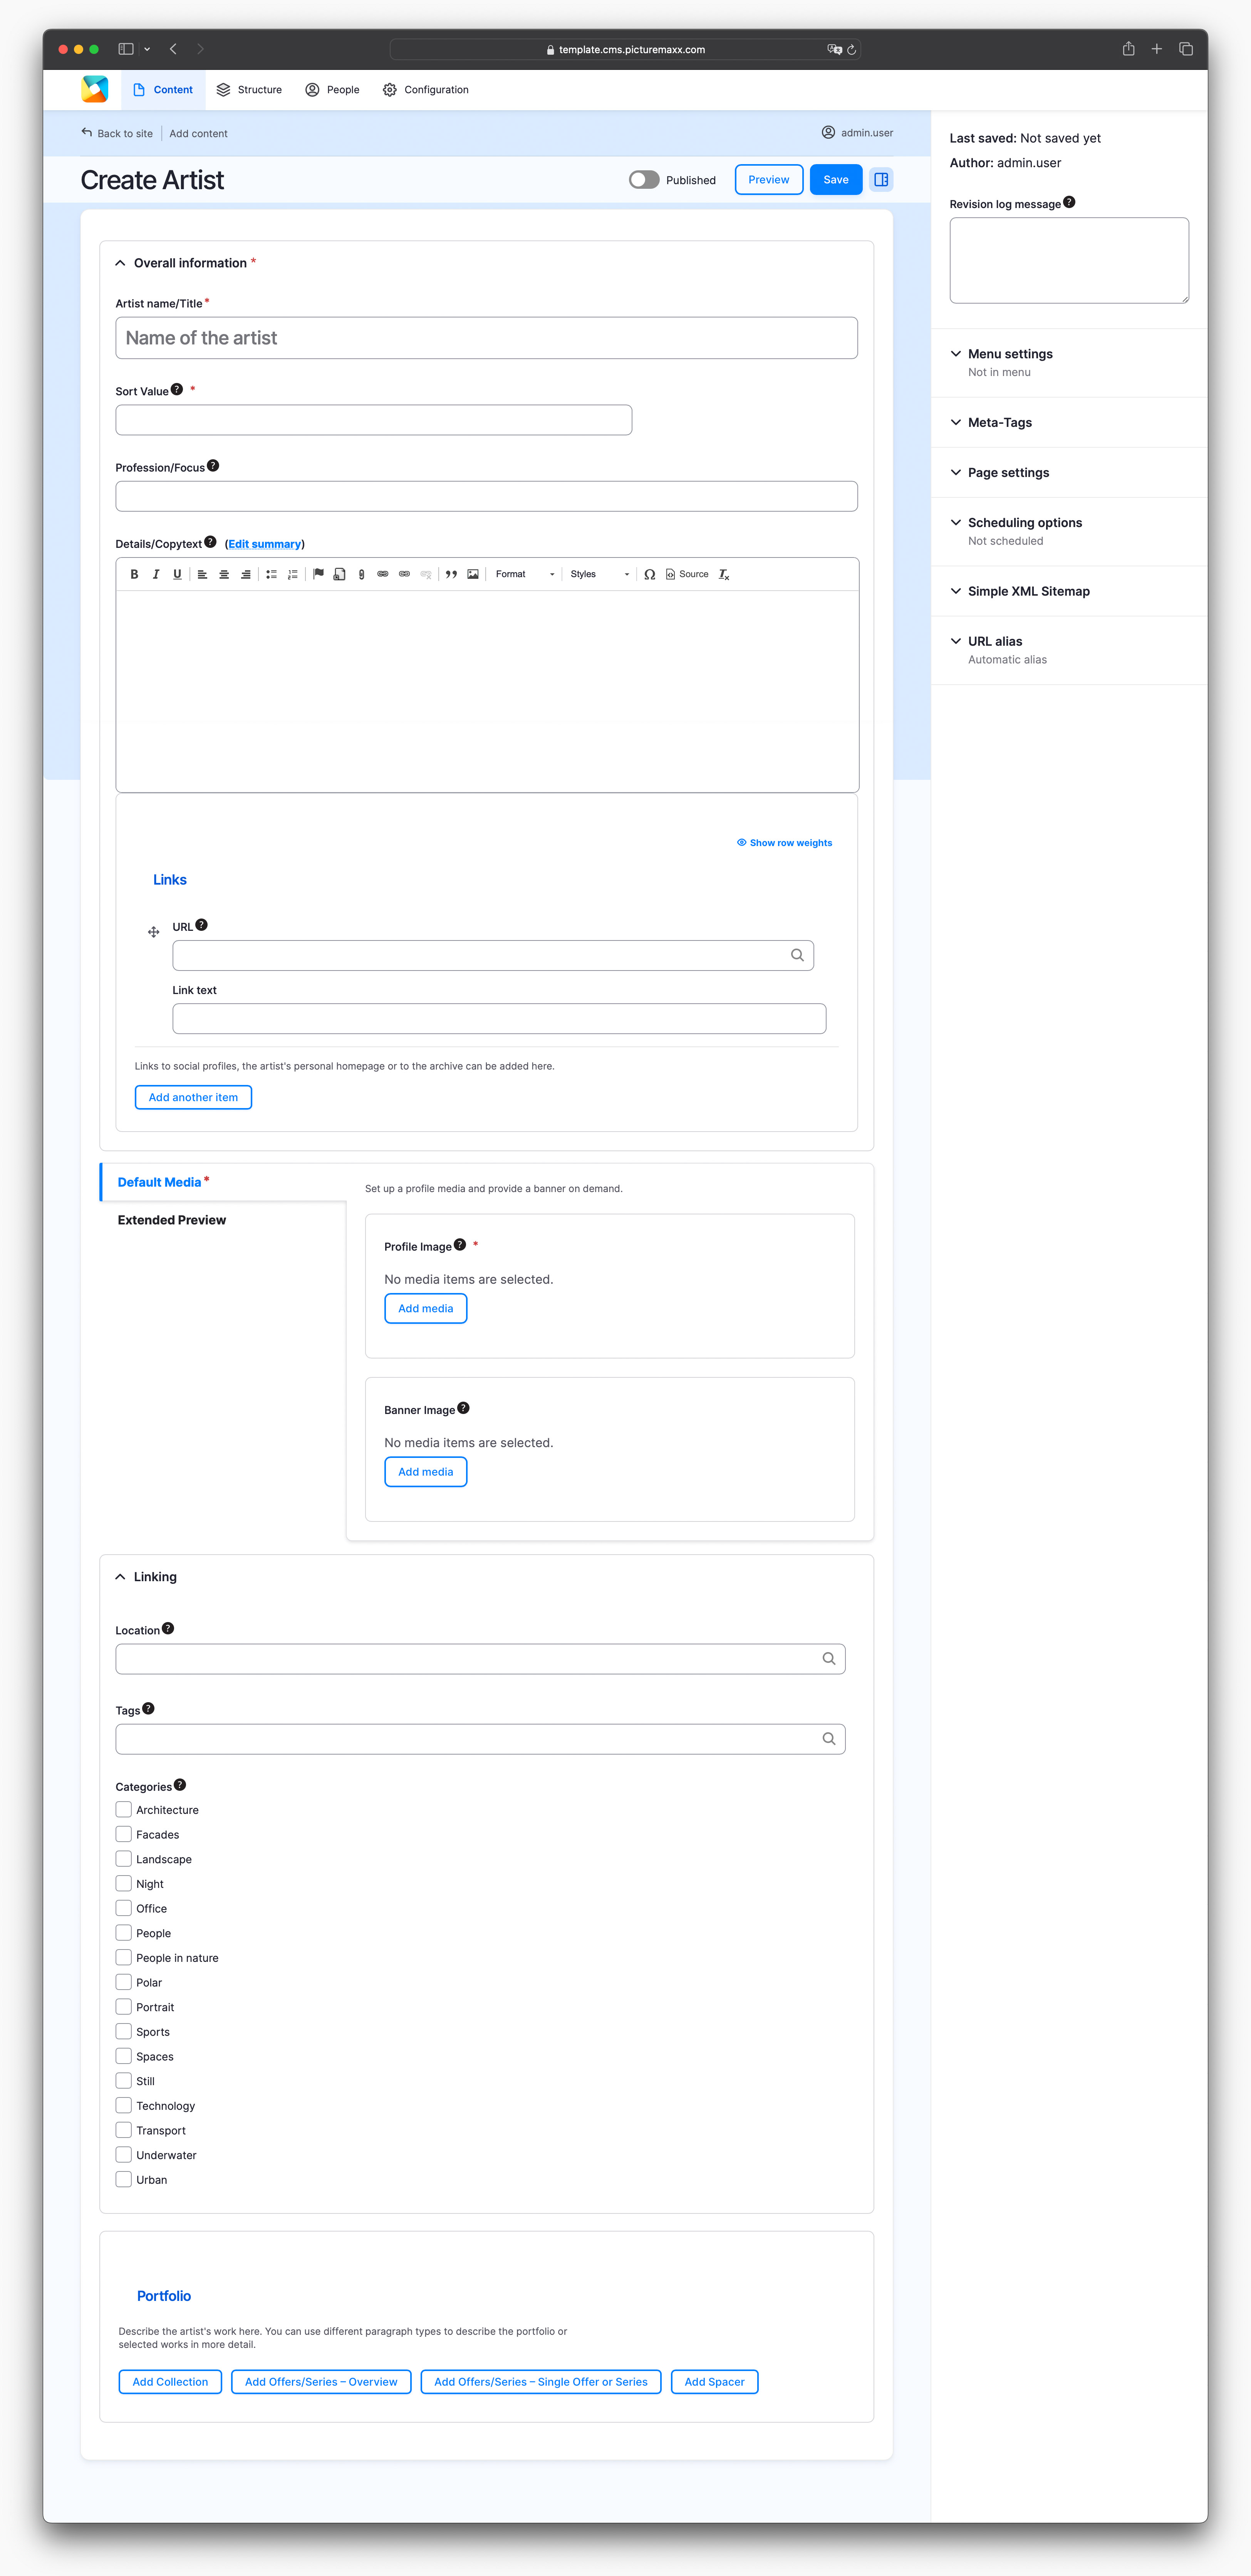Viewport: 1251px width, 2576px height.
Task: Click the paperclip attachment icon
Action: tap(361, 574)
